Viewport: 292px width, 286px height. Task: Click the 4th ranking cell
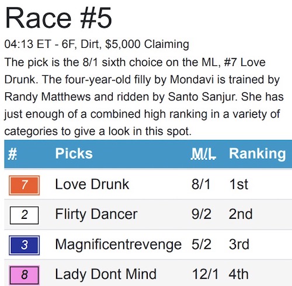(239, 274)
